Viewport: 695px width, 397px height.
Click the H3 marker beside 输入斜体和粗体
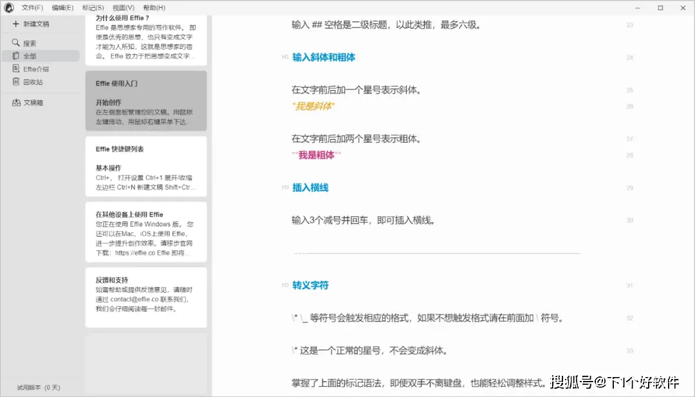tap(284, 57)
